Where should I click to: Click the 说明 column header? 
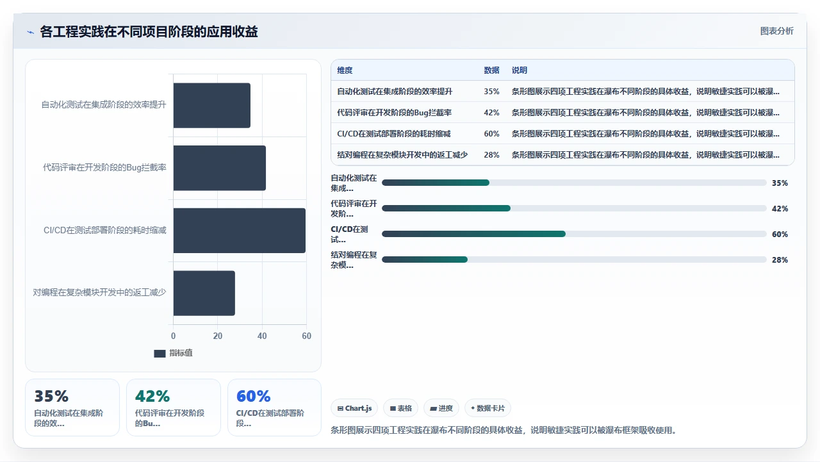[520, 70]
